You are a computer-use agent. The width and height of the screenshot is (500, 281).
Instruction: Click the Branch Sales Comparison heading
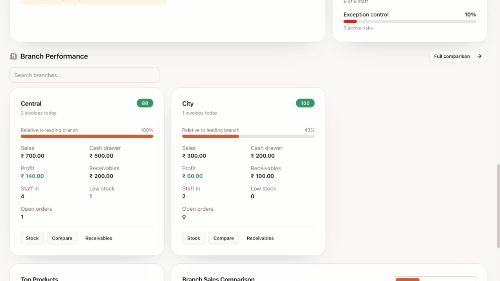(219, 278)
